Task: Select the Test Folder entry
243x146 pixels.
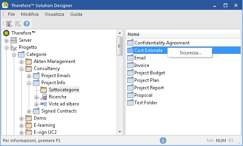Action: point(146,103)
